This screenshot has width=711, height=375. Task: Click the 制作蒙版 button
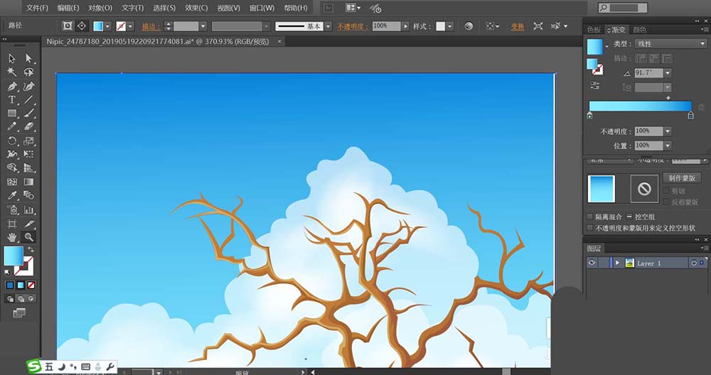pos(682,178)
